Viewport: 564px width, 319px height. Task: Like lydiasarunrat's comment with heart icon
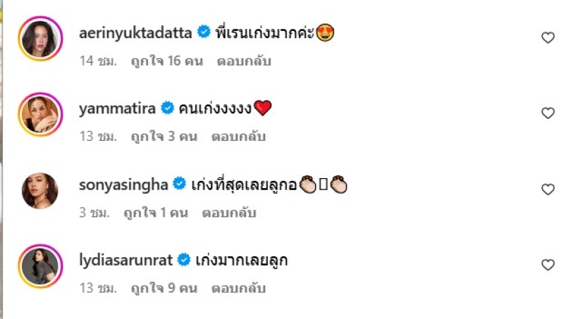(x=548, y=265)
